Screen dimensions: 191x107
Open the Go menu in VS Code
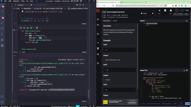[x=27, y=1]
